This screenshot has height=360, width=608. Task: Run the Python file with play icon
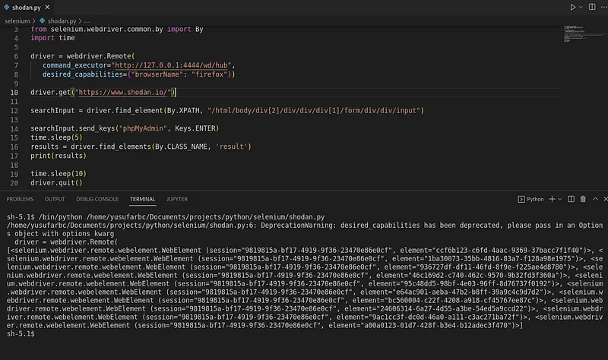(x=572, y=7)
